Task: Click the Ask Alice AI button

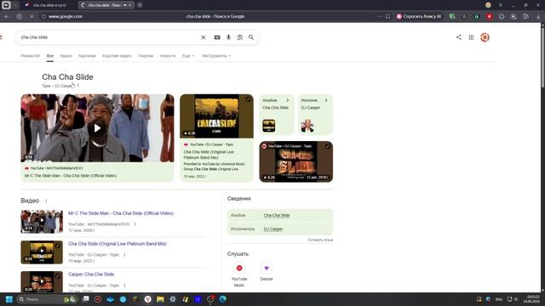Action: (419, 16)
